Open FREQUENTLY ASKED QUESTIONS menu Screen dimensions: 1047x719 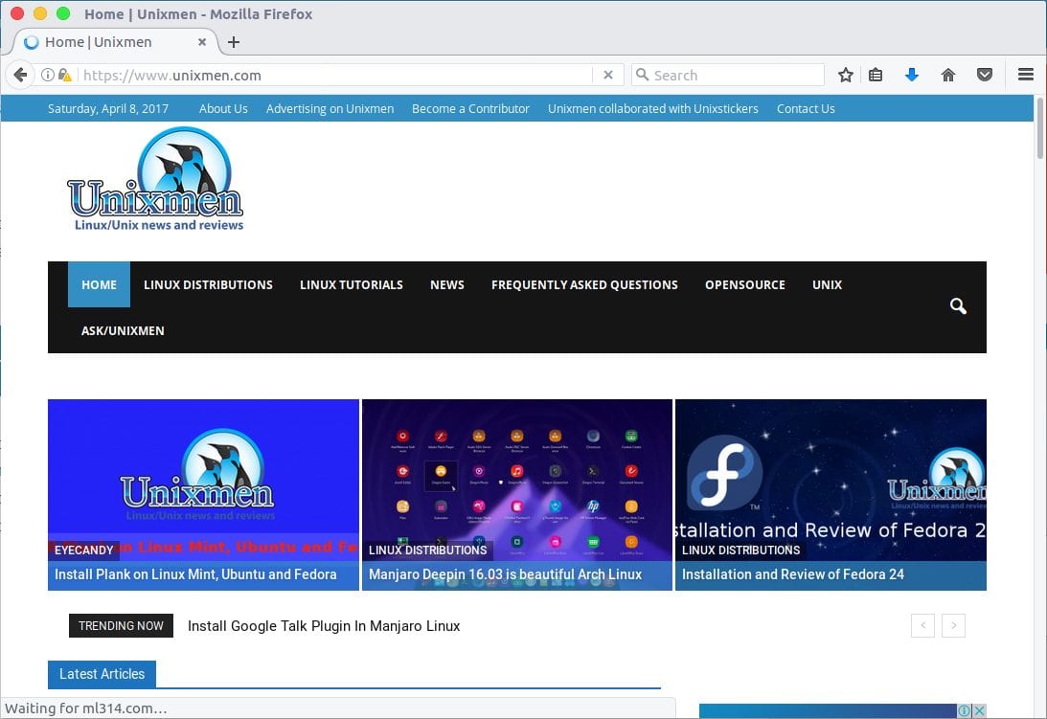(585, 284)
